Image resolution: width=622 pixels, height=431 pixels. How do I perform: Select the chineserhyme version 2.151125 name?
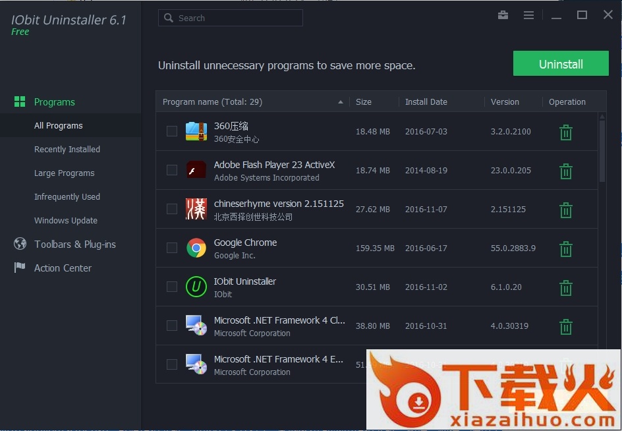pyautogui.click(x=279, y=204)
